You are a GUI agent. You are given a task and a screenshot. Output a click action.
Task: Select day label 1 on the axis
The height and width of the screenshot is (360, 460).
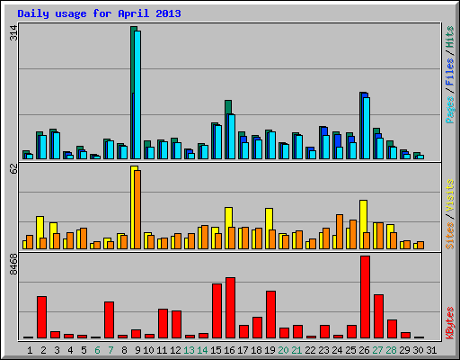pyautogui.click(x=30, y=350)
